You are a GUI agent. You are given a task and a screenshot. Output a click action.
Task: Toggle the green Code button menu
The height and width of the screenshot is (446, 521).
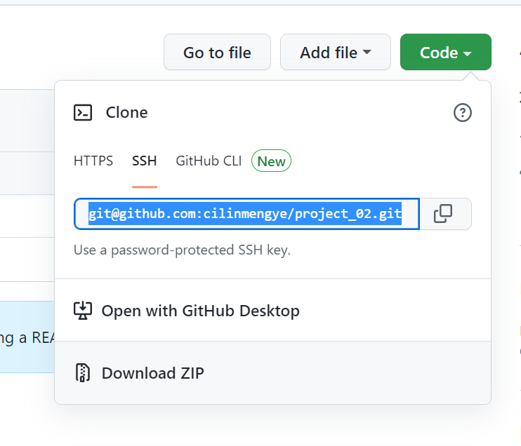click(445, 53)
